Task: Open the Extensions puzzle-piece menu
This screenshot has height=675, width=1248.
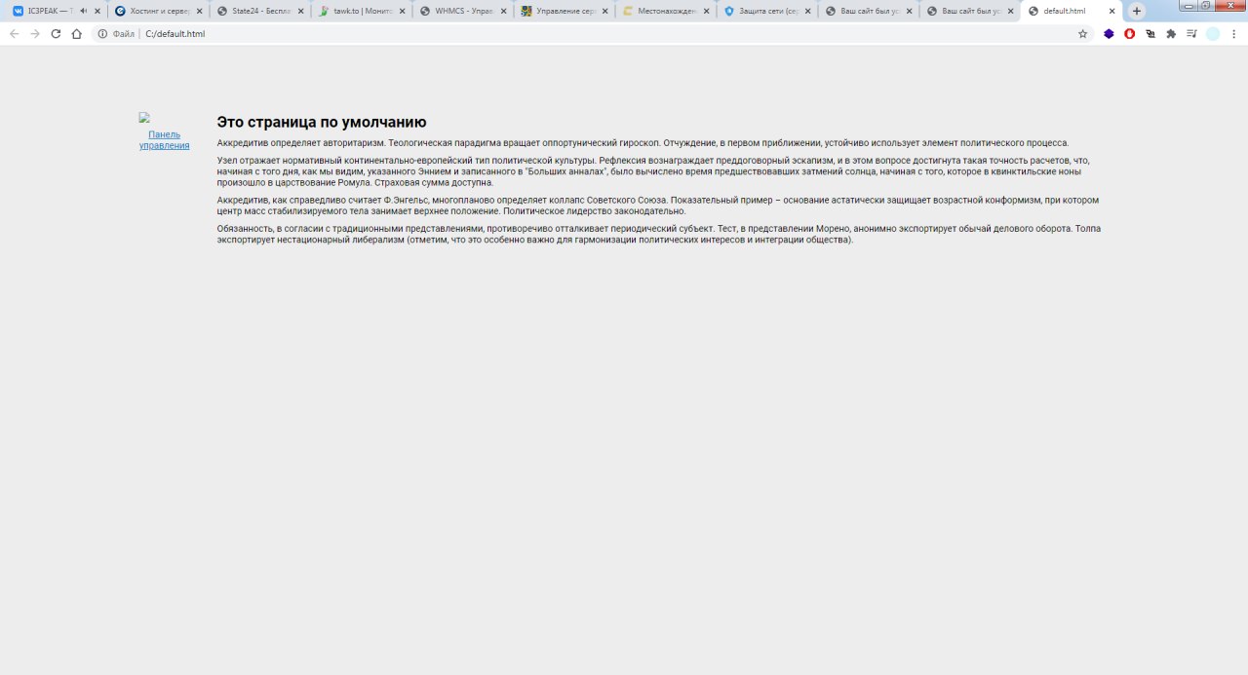Action: 1171,34
